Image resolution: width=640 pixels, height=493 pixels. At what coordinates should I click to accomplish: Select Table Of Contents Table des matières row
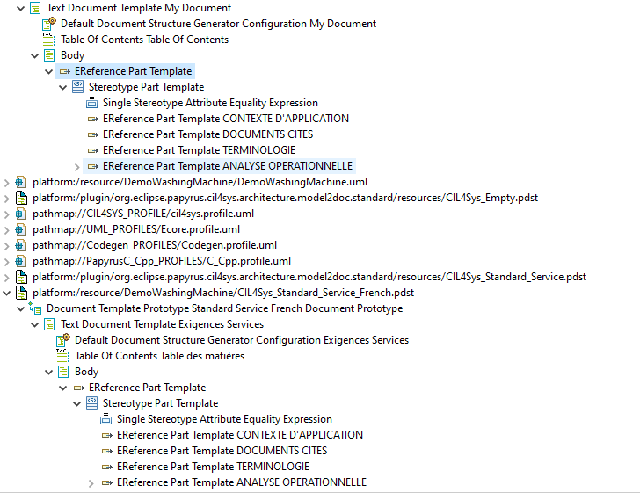[160, 356]
